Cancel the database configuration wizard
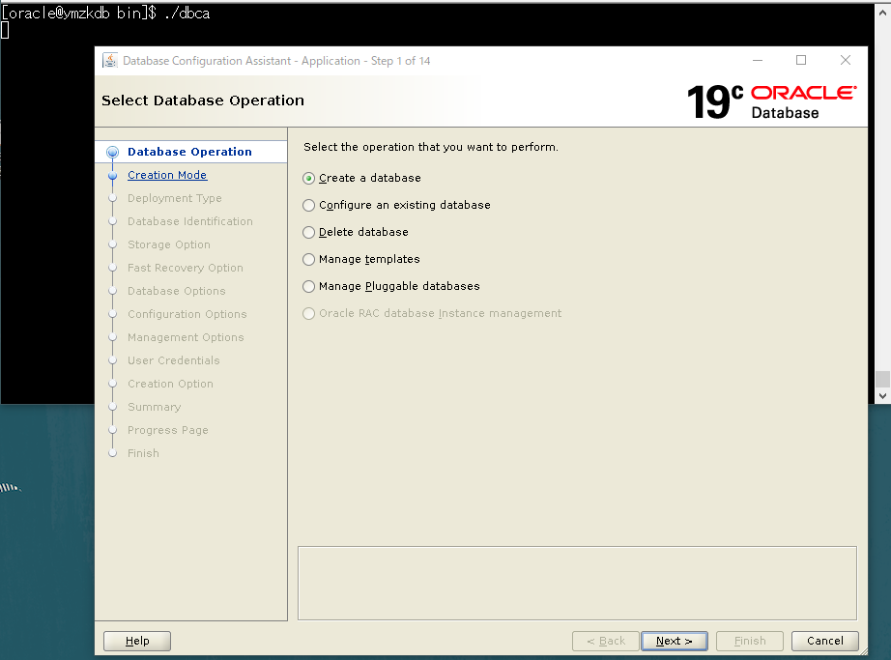The height and width of the screenshot is (660, 891). tap(825, 641)
